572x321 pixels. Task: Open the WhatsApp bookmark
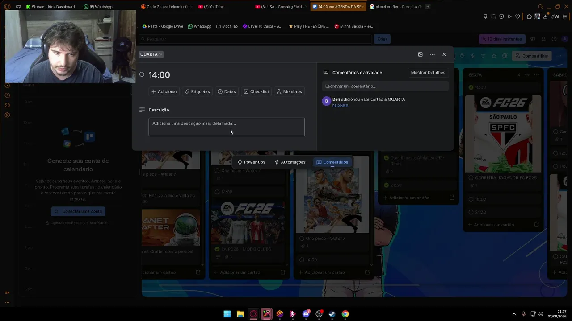pyautogui.click(x=199, y=26)
